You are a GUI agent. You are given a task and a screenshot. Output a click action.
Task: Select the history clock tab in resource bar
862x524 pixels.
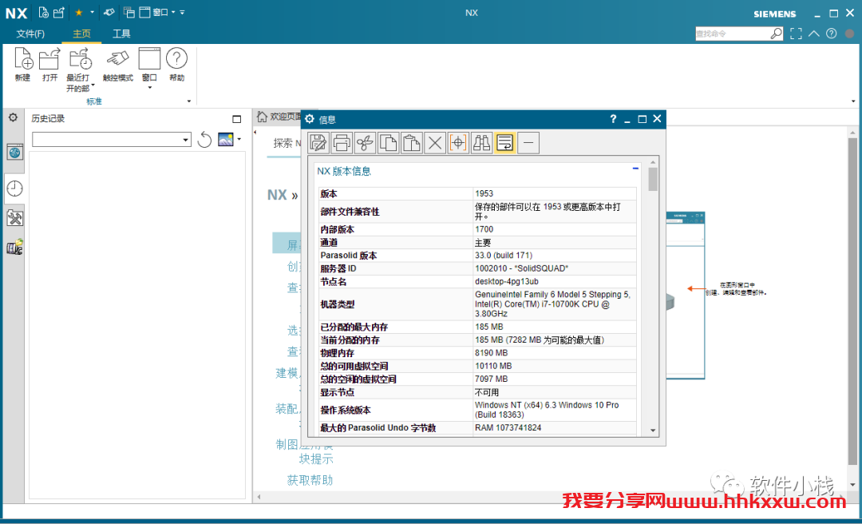click(x=14, y=189)
